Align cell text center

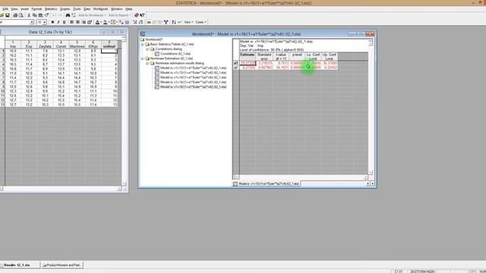[77, 22]
